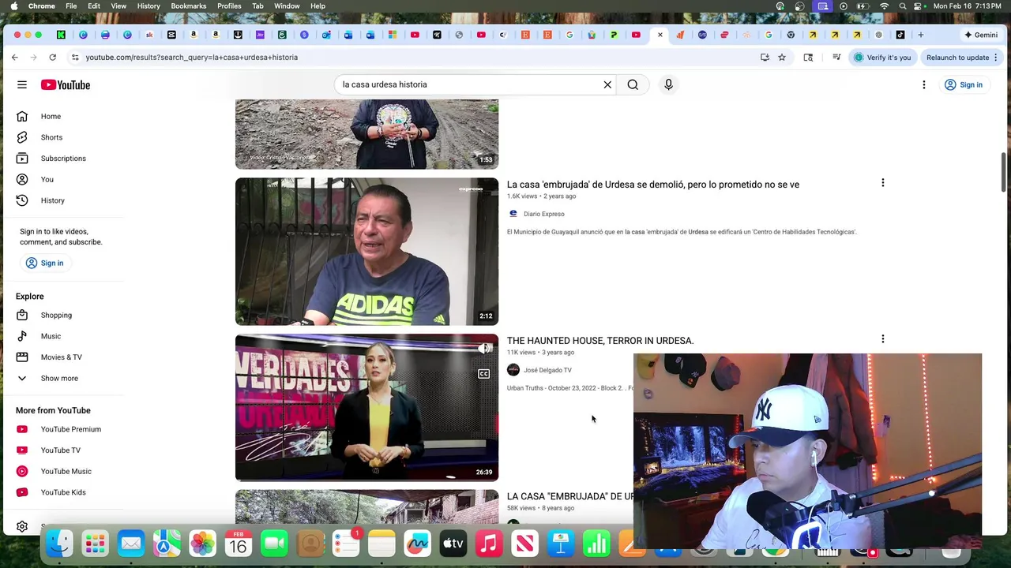Screen dimensions: 1011x568
Task: Open the Chrome View menu
Action: 118,6
